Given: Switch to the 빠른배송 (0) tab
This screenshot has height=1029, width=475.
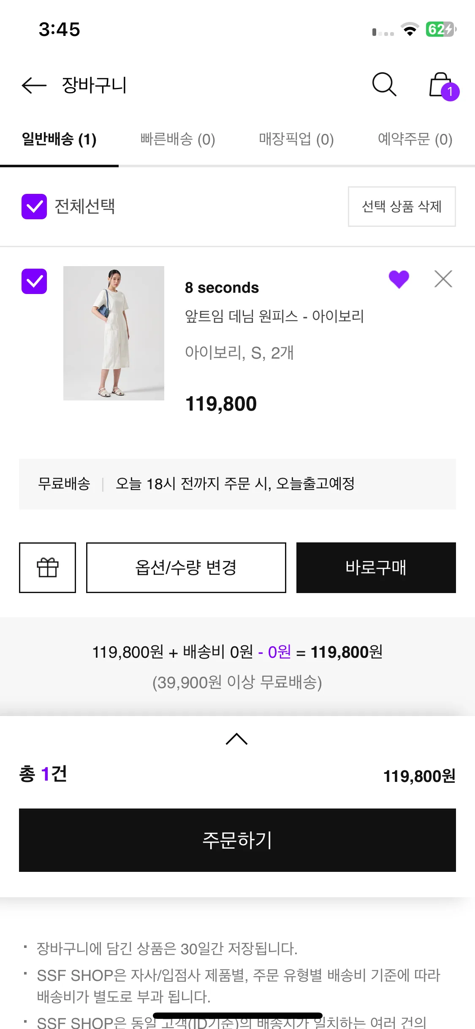Looking at the screenshot, I should (x=178, y=139).
